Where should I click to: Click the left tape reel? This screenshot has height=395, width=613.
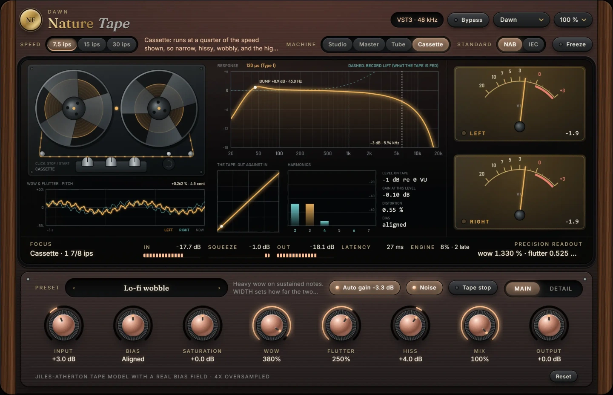point(74,108)
